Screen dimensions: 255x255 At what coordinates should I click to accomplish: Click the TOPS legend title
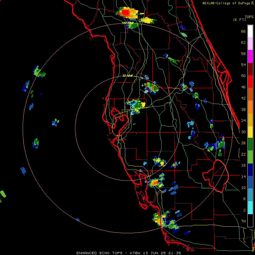point(249,17)
